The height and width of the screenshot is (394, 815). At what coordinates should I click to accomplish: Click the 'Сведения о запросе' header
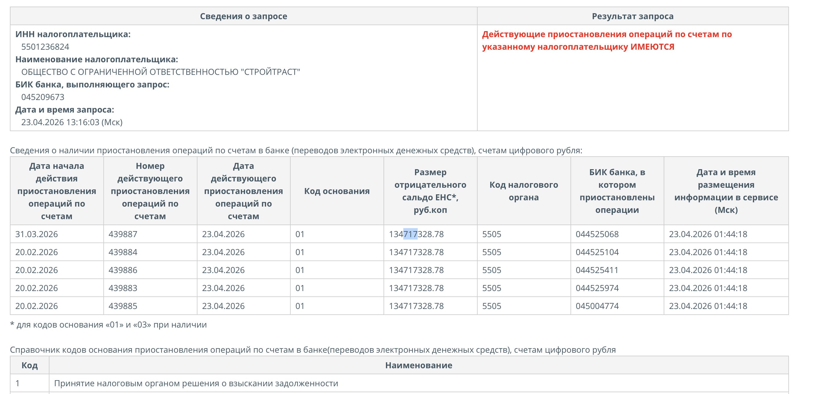point(243,16)
